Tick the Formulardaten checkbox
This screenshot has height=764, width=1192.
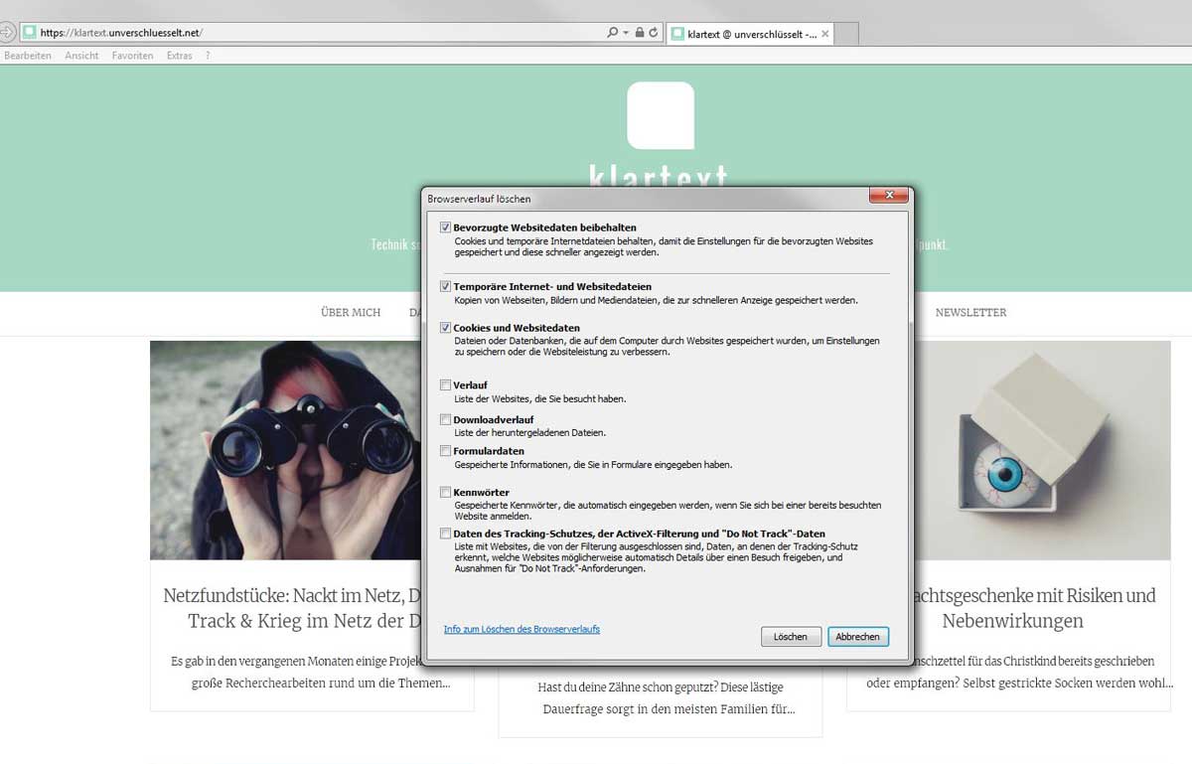tap(446, 450)
